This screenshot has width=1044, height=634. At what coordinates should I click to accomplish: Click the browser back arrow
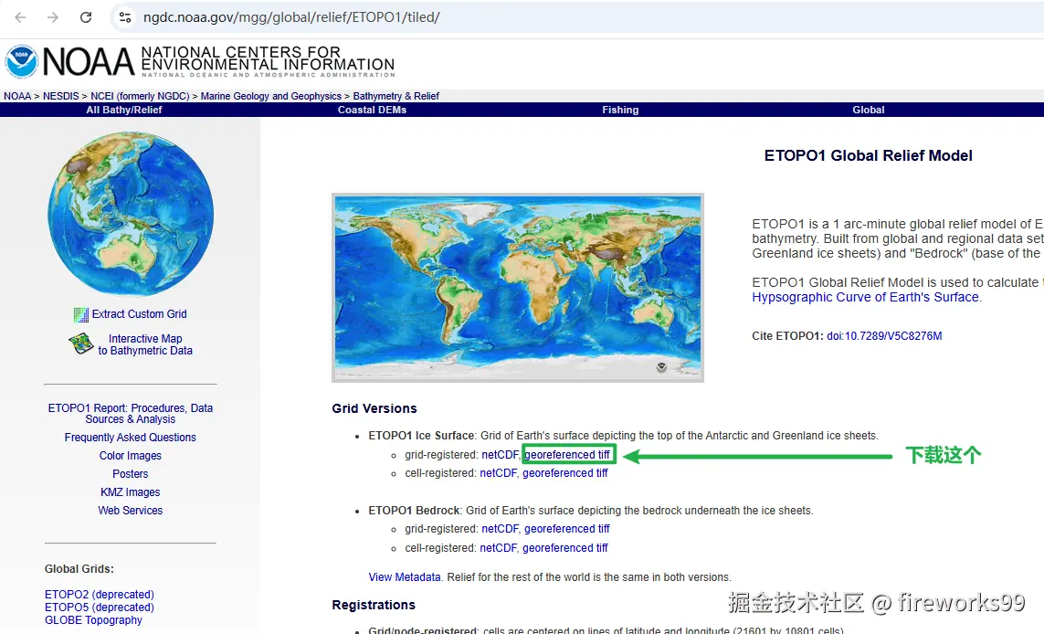(21, 17)
